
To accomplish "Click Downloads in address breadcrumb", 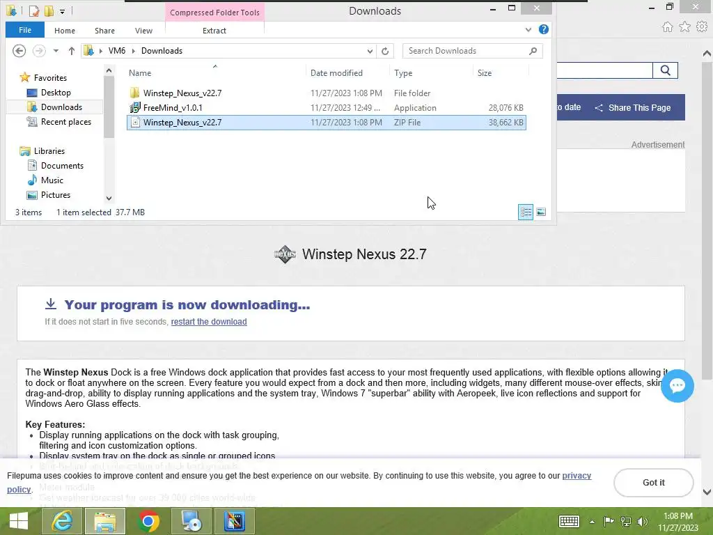I will click(162, 51).
